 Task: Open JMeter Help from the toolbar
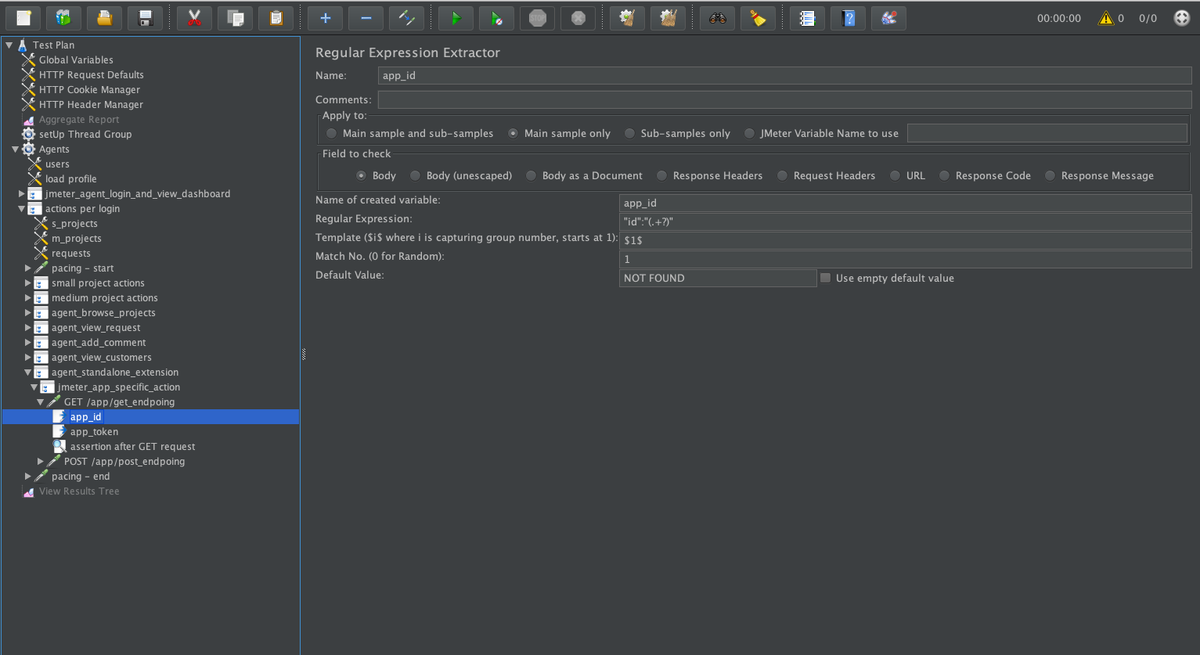pos(848,17)
